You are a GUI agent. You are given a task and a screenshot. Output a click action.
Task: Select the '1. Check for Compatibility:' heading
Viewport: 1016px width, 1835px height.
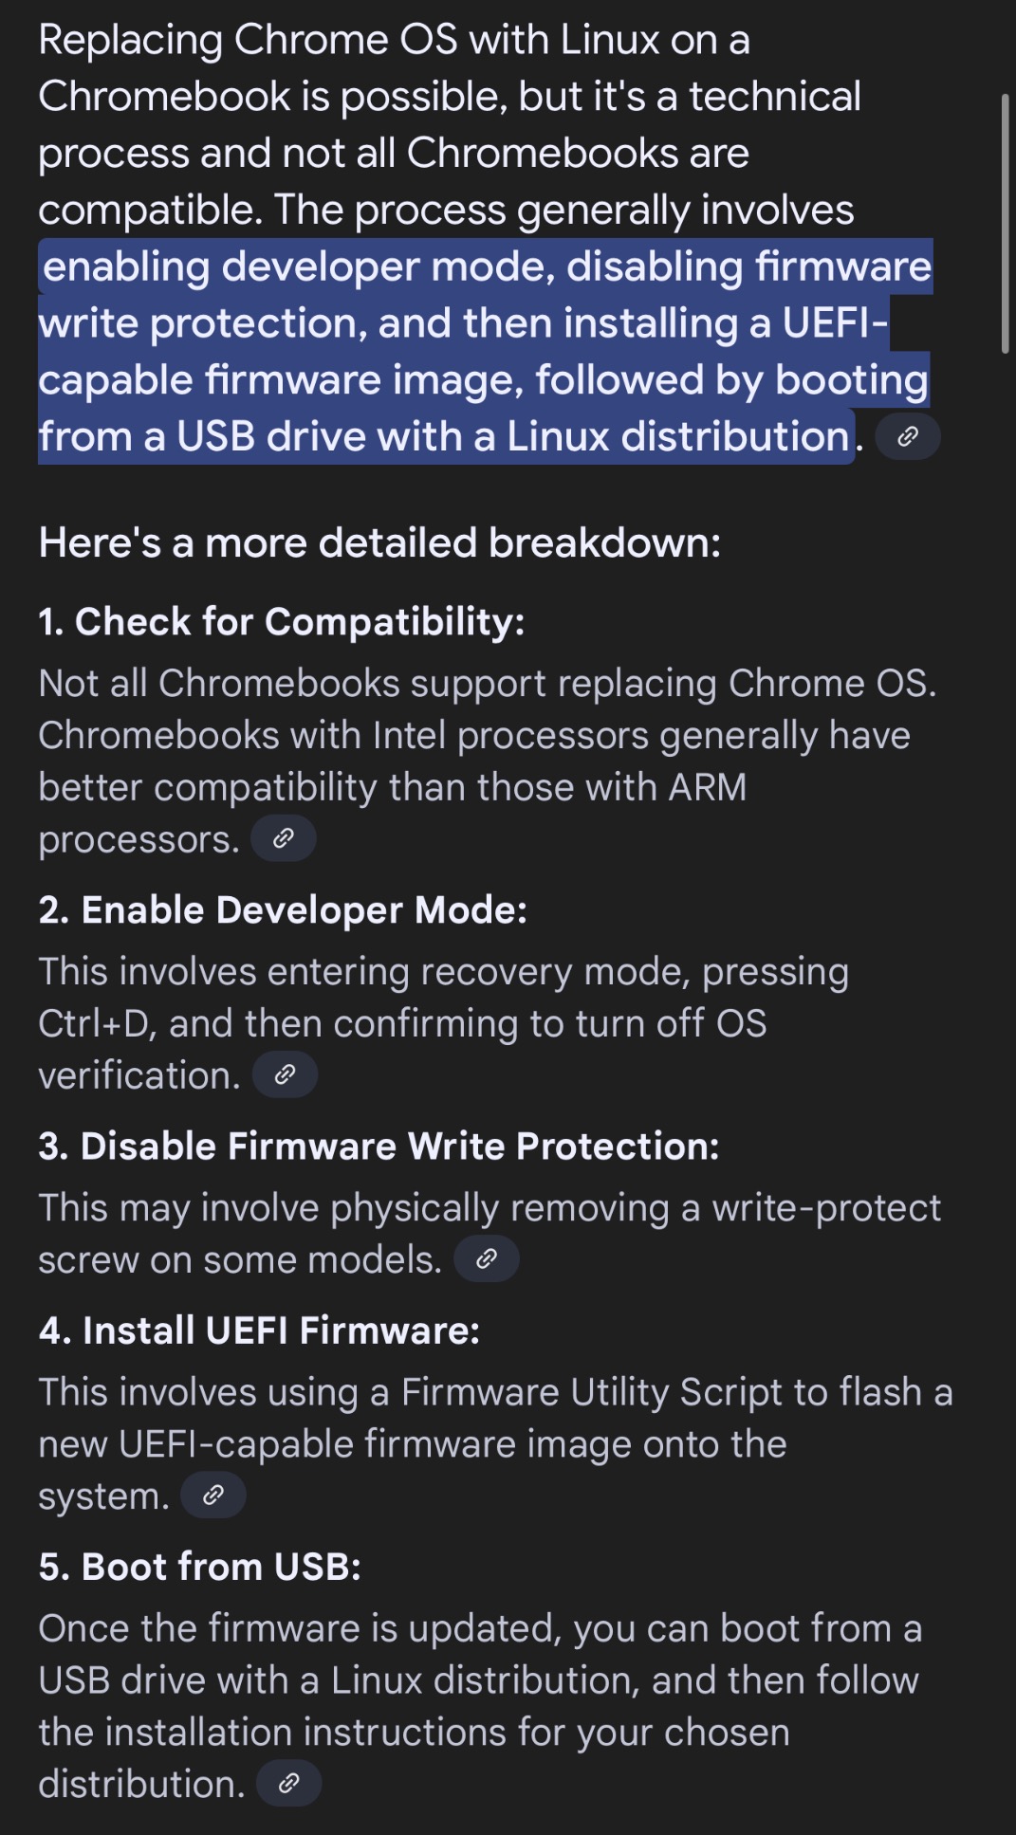coord(281,622)
